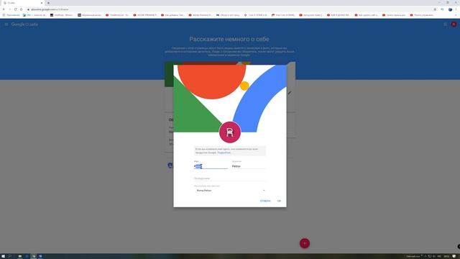Open the hamburger main menu next to Google
This screenshot has width=460, height=259.
(x=6, y=24)
